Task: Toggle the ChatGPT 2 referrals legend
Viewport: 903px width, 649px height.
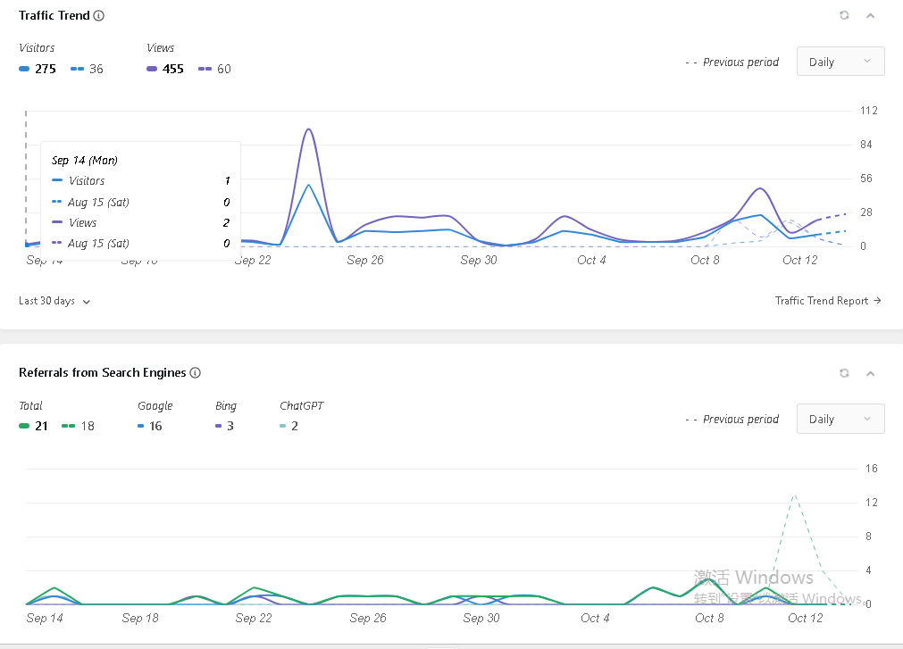Action: [x=288, y=427]
